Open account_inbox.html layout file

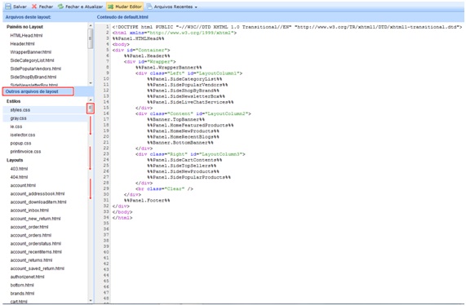coord(29,211)
